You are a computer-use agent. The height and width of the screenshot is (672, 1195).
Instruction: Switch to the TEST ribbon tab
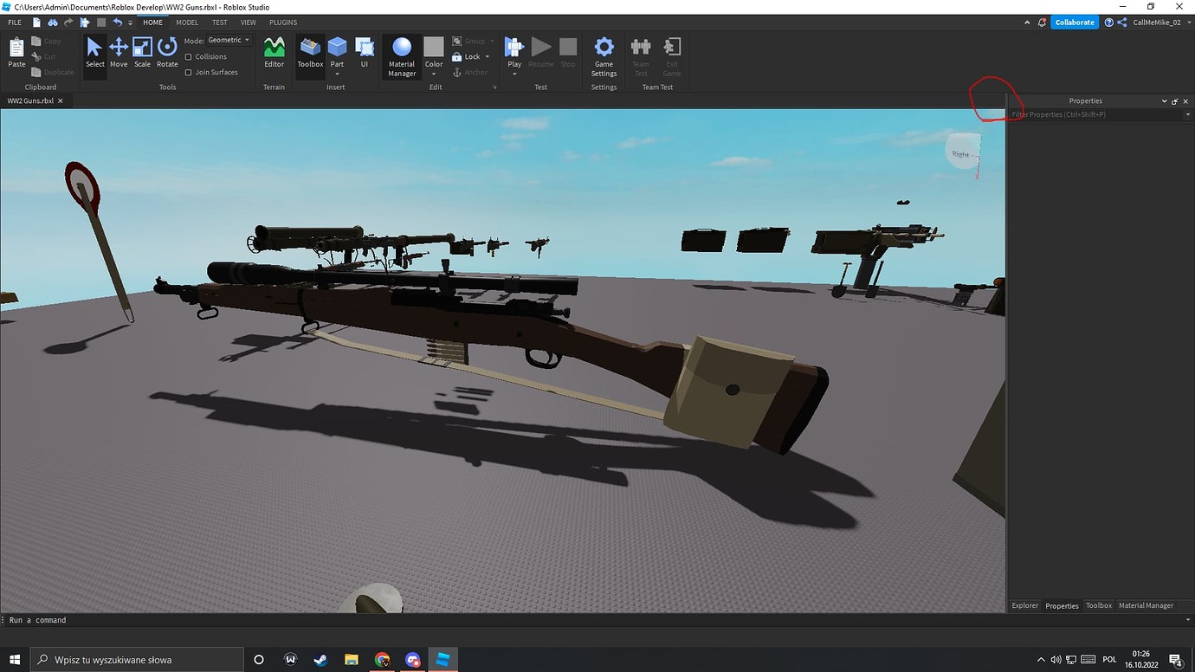pos(220,23)
